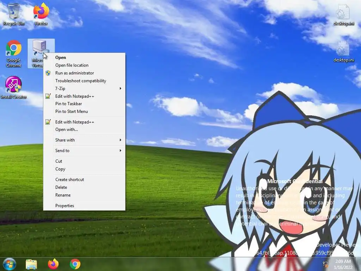The height and width of the screenshot is (271, 361).
Task: Open the Windows Start orb
Action: [9, 264]
